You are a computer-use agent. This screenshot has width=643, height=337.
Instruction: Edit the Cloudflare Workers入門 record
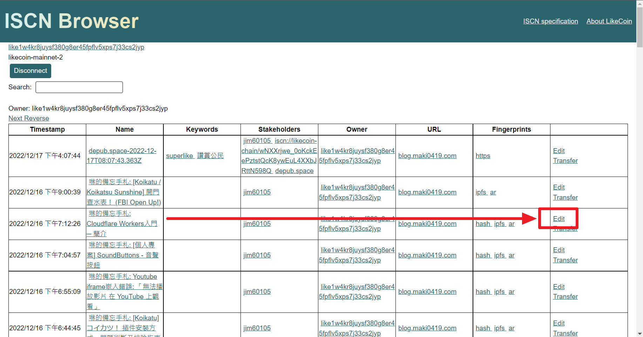click(x=559, y=219)
